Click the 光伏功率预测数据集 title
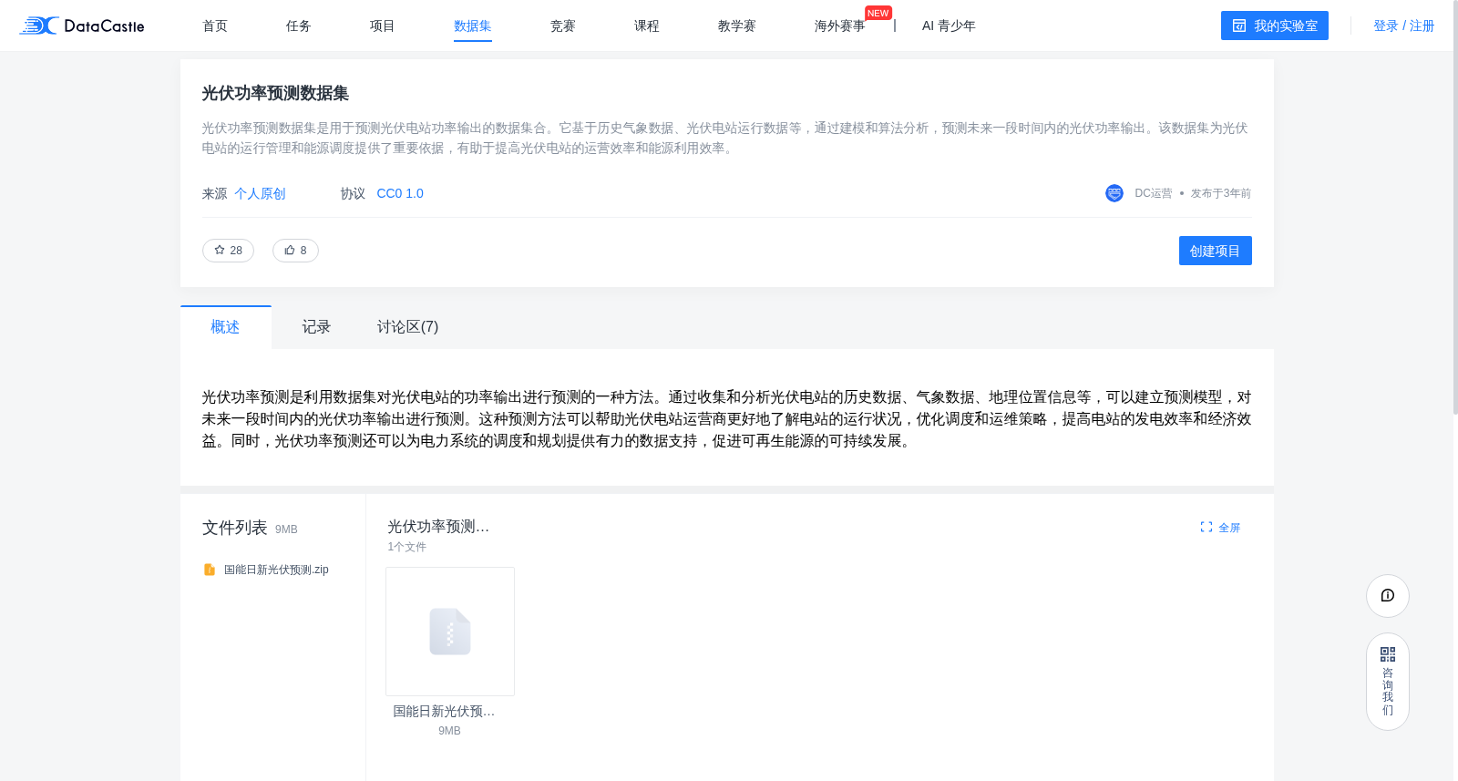The image size is (1458, 781). (x=275, y=93)
